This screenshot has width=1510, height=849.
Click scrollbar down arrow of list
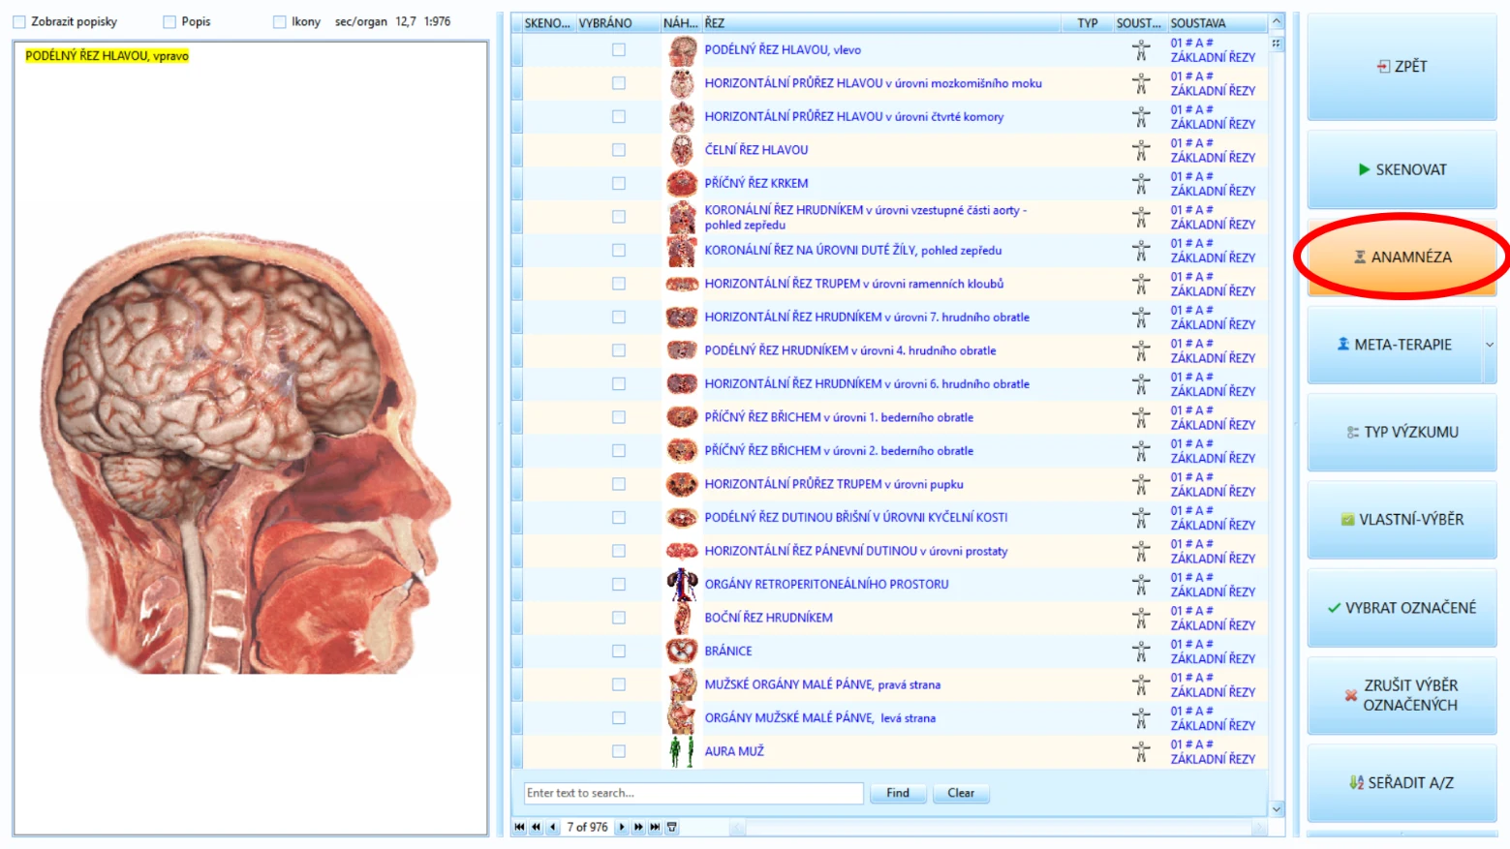pyautogui.click(x=1277, y=809)
